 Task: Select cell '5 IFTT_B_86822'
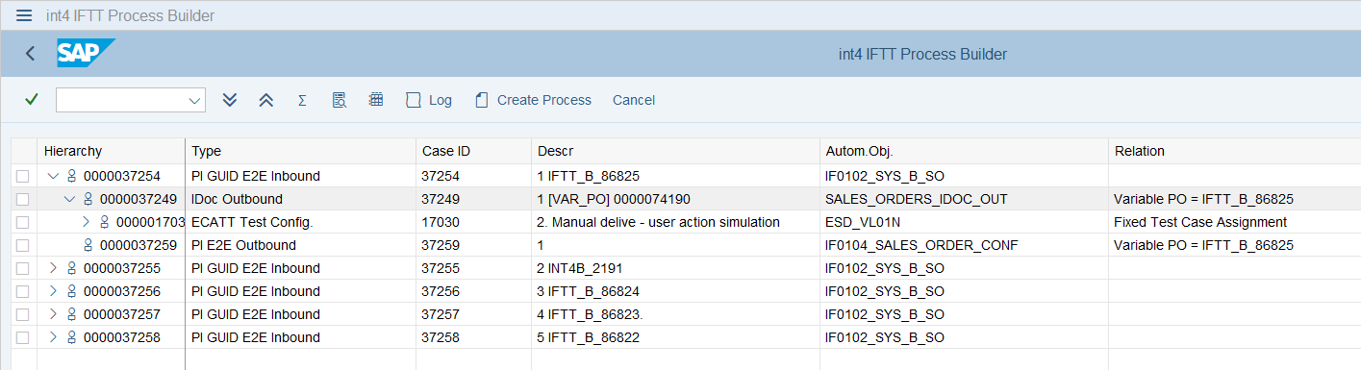pos(675,337)
